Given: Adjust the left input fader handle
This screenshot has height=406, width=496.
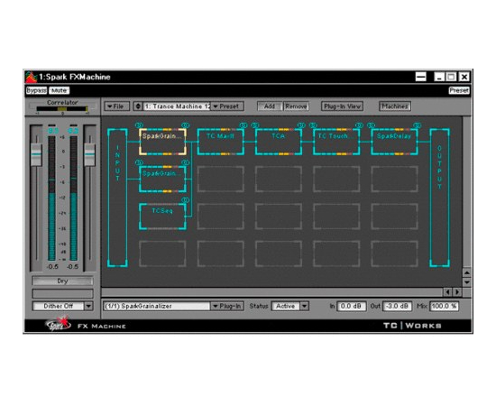Looking at the screenshot, I should pyautogui.click(x=36, y=154).
